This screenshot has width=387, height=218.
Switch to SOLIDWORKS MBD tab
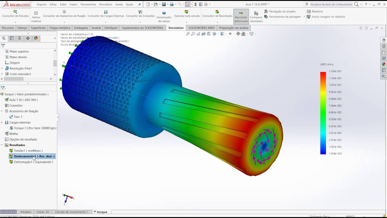201,28
